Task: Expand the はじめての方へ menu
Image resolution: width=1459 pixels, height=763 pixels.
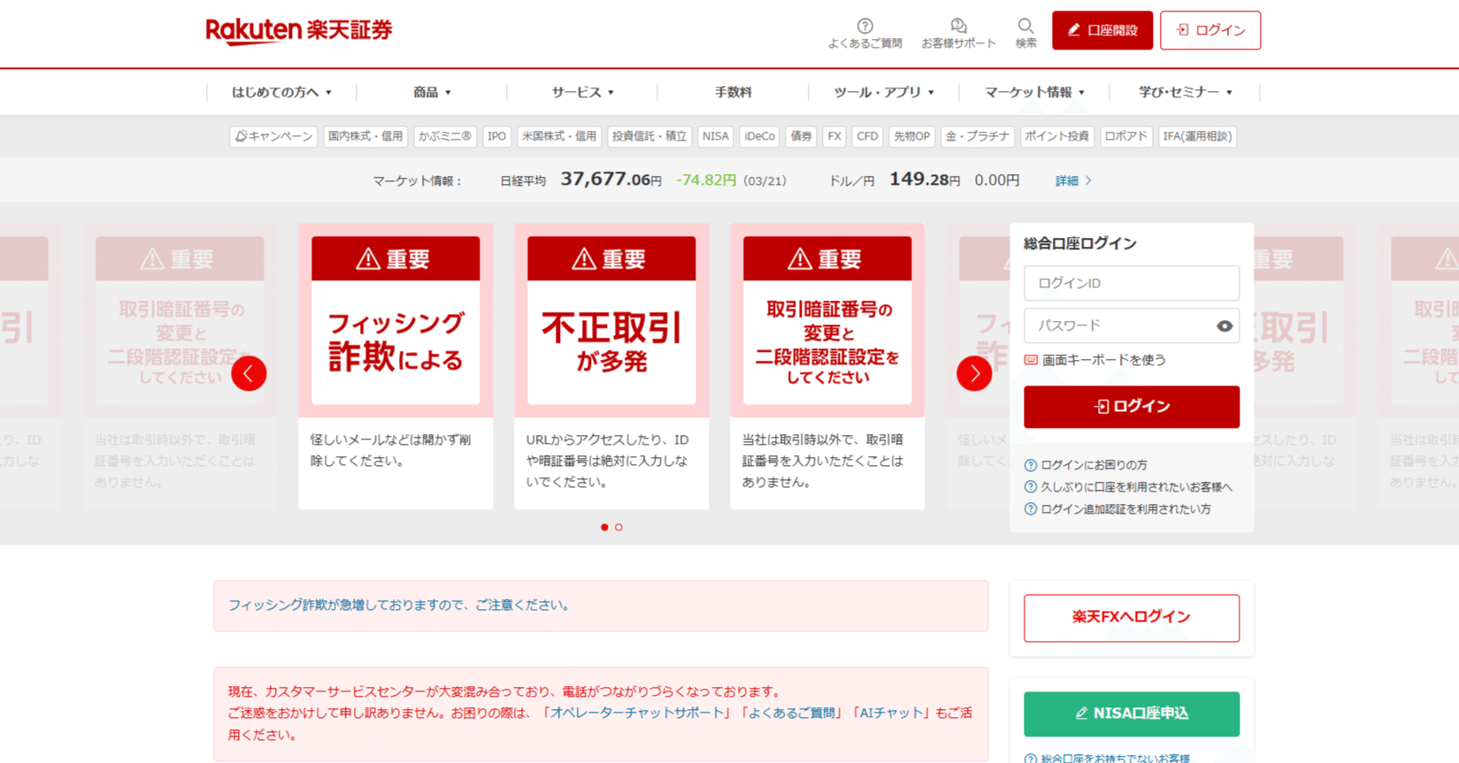Action: tap(281, 92)
